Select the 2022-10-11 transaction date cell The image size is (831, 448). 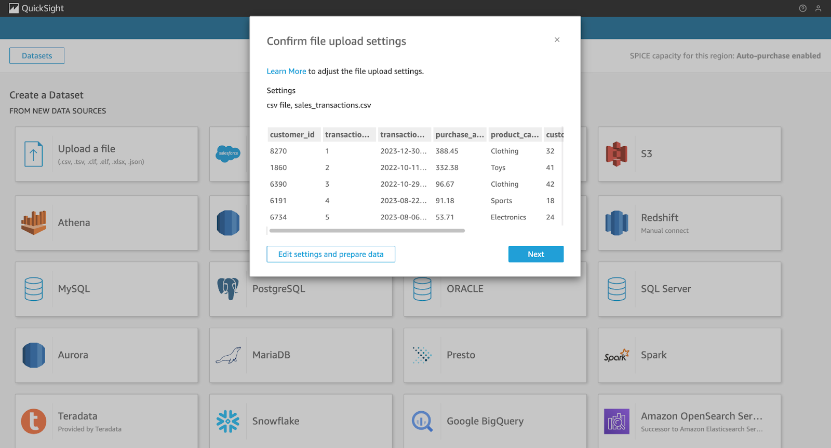click(x=404, y=168)
